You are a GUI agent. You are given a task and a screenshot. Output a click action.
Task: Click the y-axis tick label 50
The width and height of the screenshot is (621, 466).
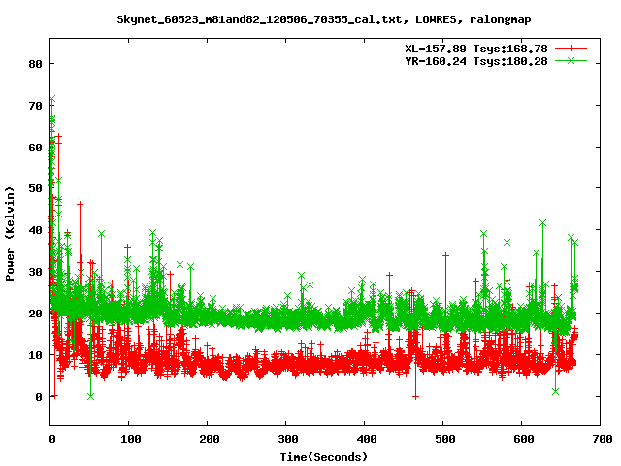tap(35, 188)
